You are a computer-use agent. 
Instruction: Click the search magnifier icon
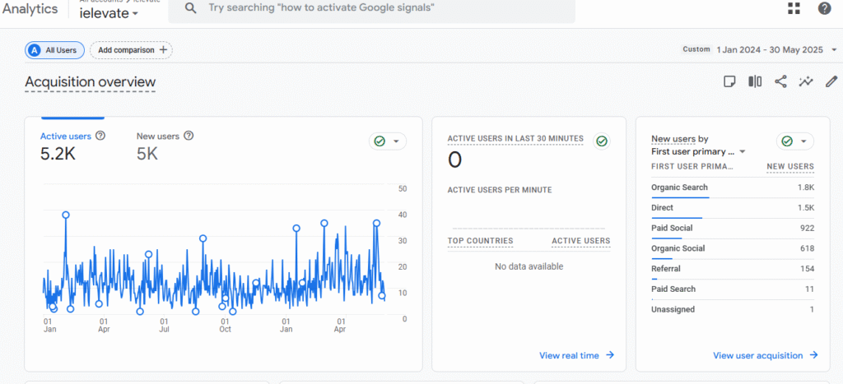(190, 7)
